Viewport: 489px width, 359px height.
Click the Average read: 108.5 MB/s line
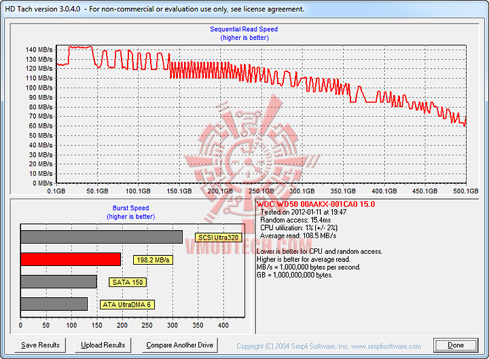pos(298,235)
